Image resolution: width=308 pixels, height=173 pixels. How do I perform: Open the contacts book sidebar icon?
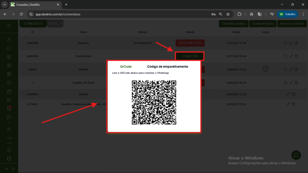coord(9,57)
